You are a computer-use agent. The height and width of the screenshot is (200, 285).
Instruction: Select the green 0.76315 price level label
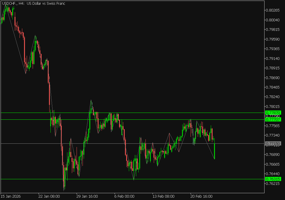click(x=273, y=179)
